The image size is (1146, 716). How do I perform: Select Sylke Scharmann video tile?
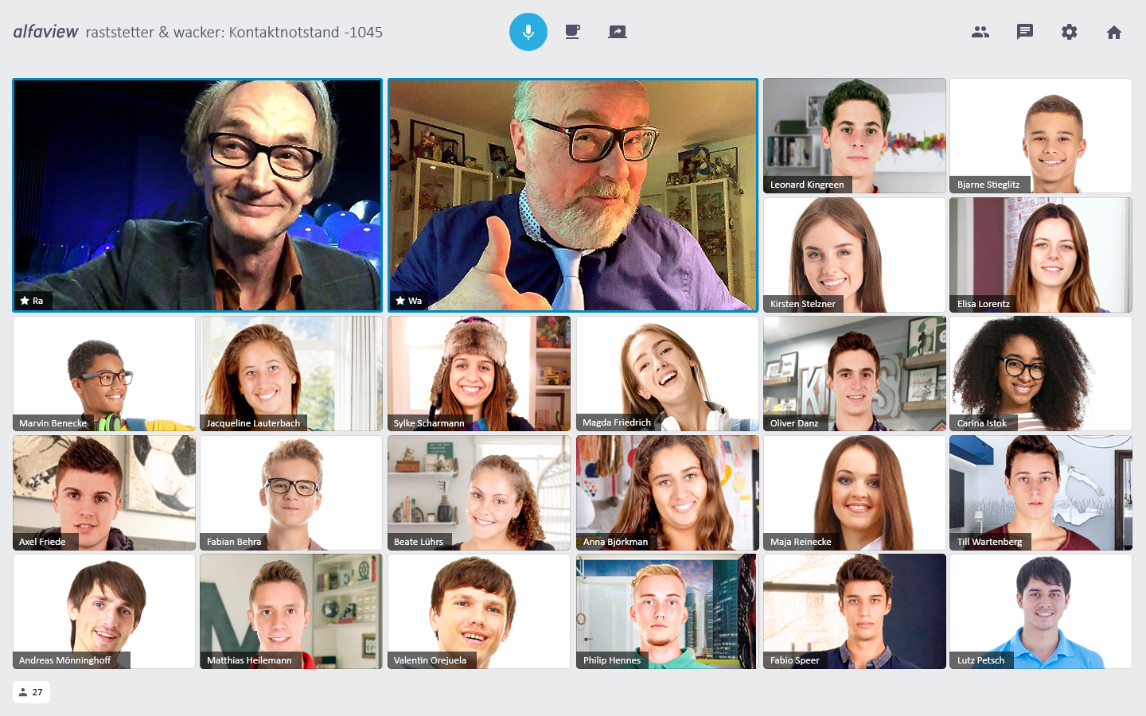(479, 374)
